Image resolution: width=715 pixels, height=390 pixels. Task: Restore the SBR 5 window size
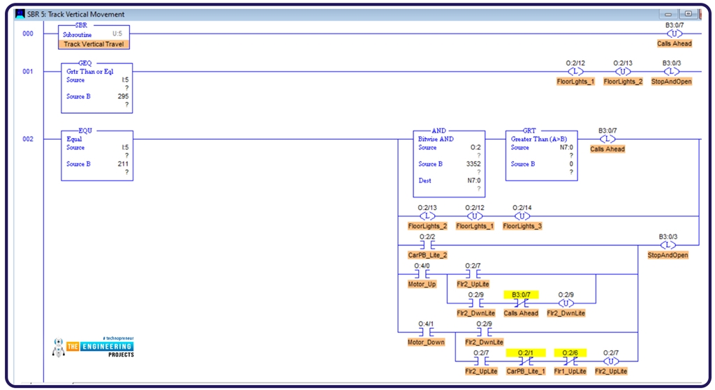(688, 14)
